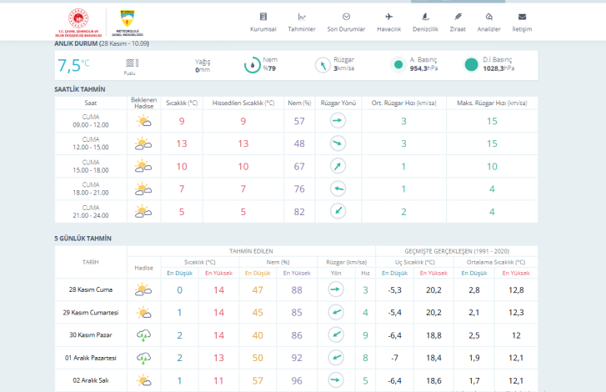The height and width of the screenshot is (392, 606).
Task: Go to the Analizler section
Action: (x=488, y=23)
